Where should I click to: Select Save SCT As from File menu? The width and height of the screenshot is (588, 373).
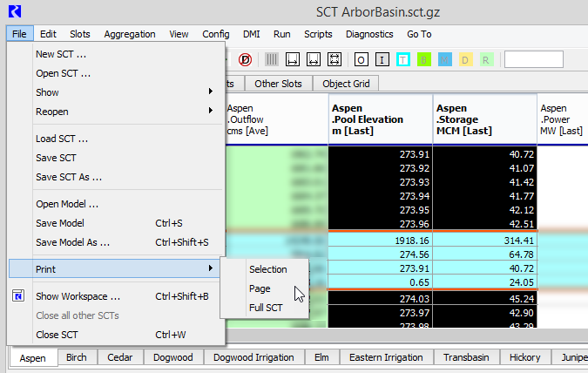pos(69,177)
